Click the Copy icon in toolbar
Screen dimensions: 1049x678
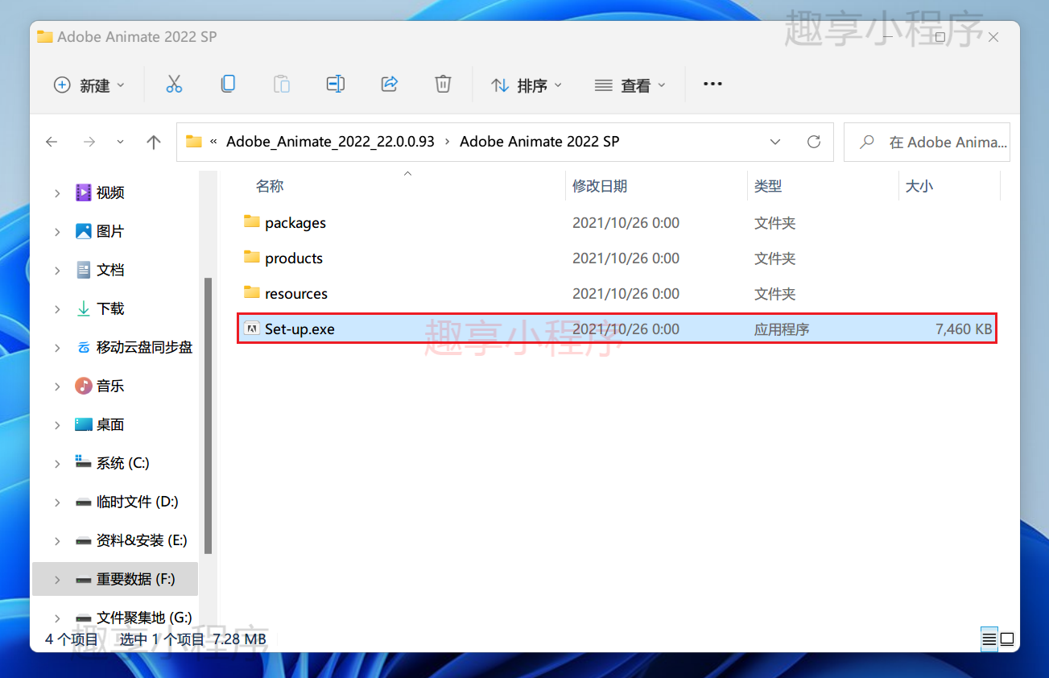[228, 84]
